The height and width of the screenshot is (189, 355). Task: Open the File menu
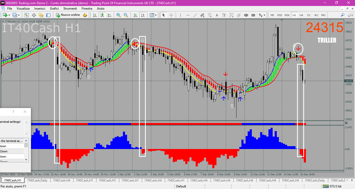coord(10,9)
